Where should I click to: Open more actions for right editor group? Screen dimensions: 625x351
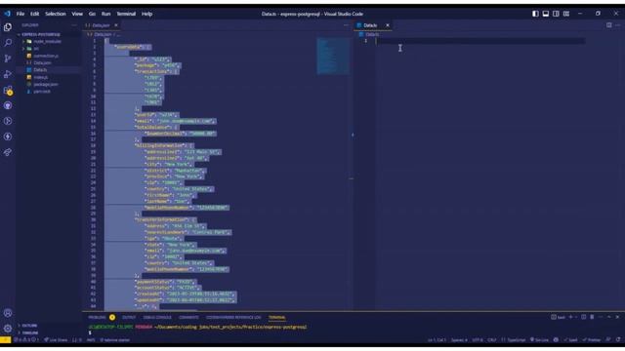tap(617, 25)
